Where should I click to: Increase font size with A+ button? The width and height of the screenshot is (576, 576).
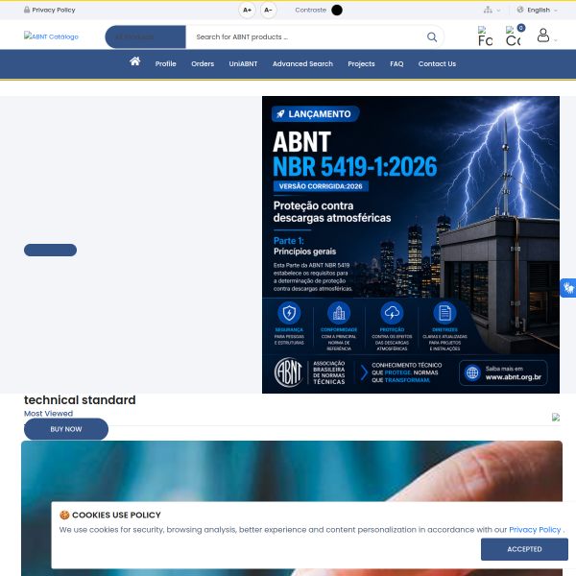point(247,10)
